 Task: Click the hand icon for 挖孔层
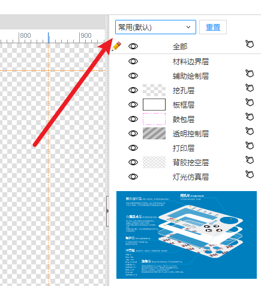click(250, 88)
